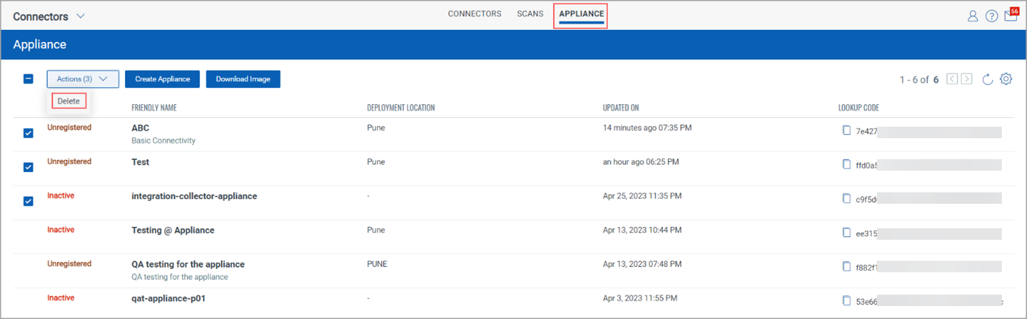The width and height of the screenshot is (1027, 319).
Task: Open the table settings gear
Action: pos(1006,79)
